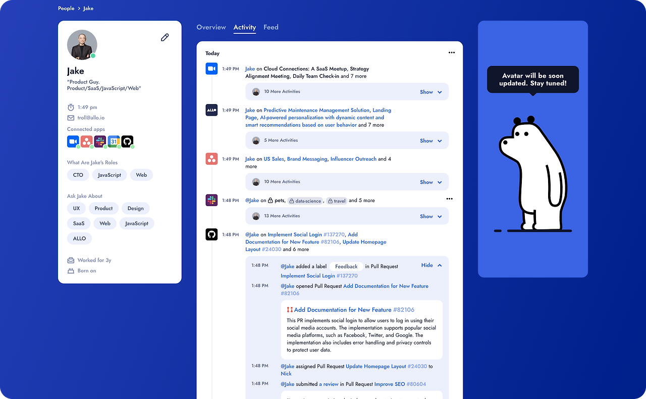The image size is (646, 399).
Task: Click the pull request icon beside Add Documentation title
Action: point(290,310)
